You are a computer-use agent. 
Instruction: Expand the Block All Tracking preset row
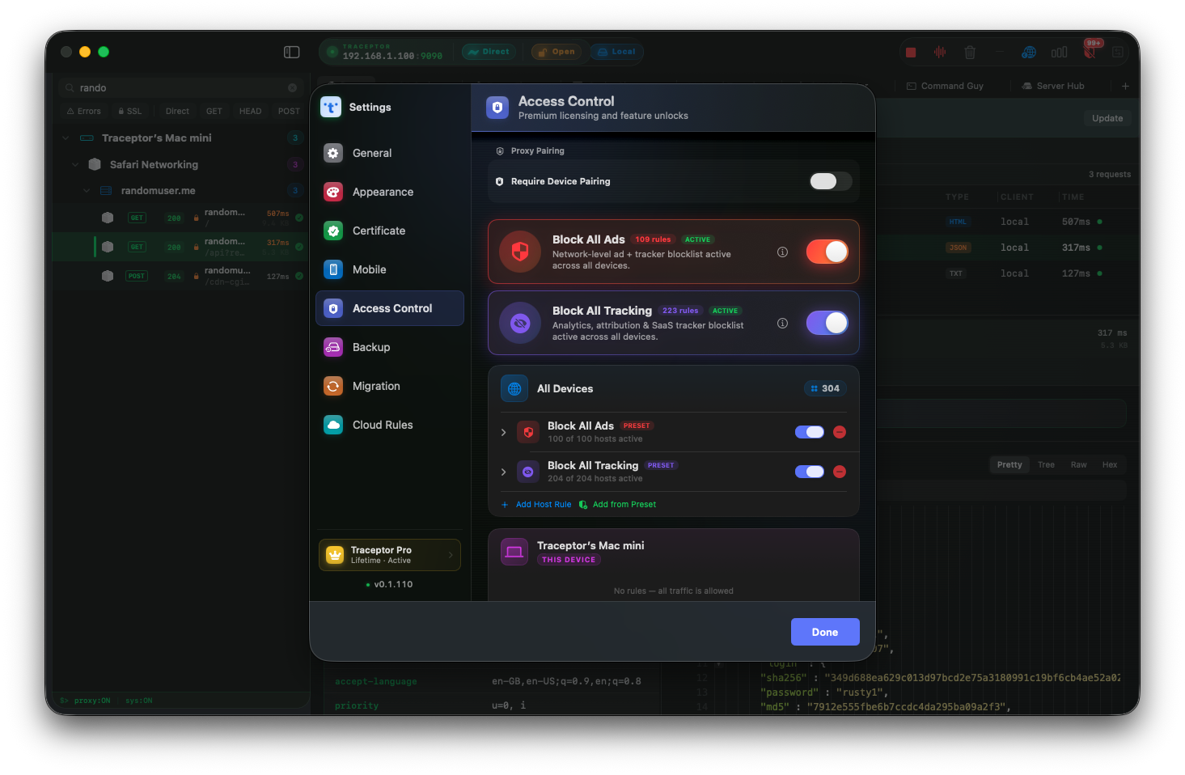503,472
